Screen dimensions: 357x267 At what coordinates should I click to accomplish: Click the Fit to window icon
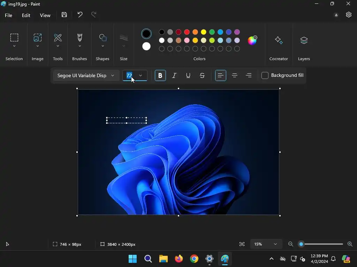click(242, 244)
